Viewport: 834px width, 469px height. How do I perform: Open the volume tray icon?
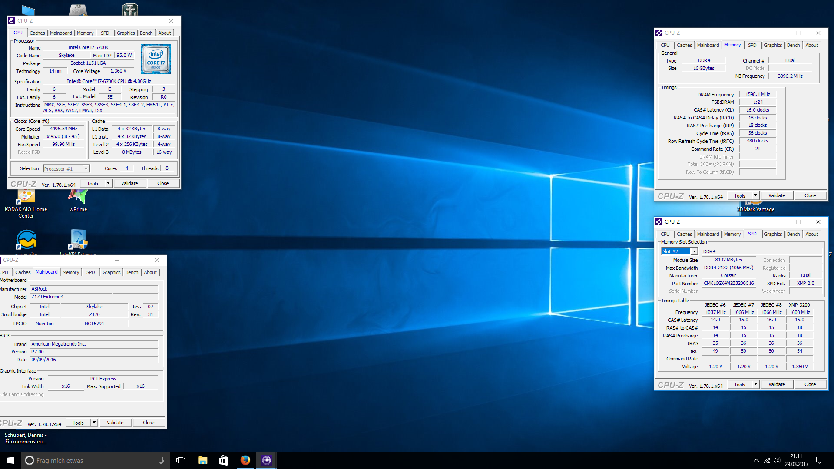pos(777,460)
